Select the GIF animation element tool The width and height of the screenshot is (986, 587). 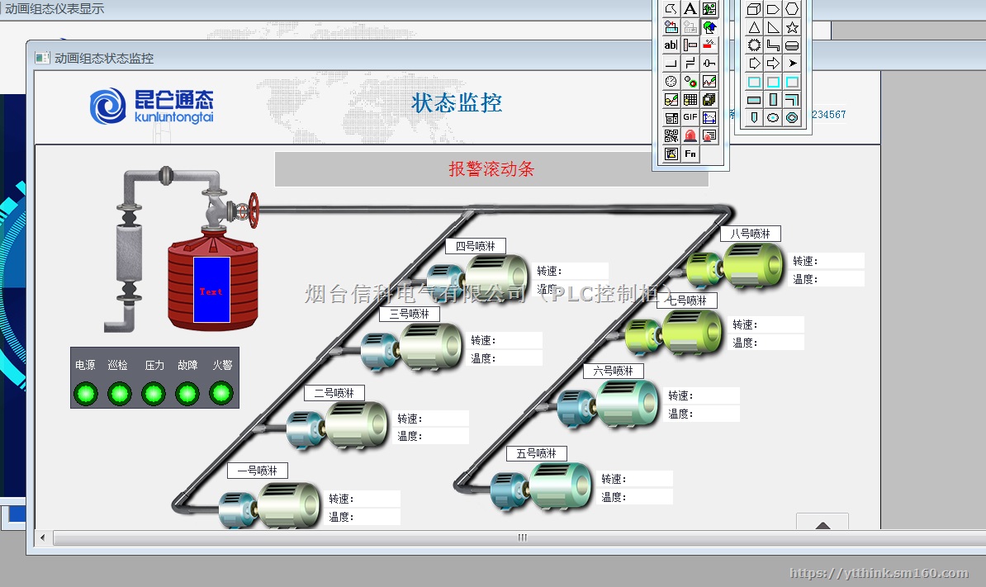click(690, 116)
